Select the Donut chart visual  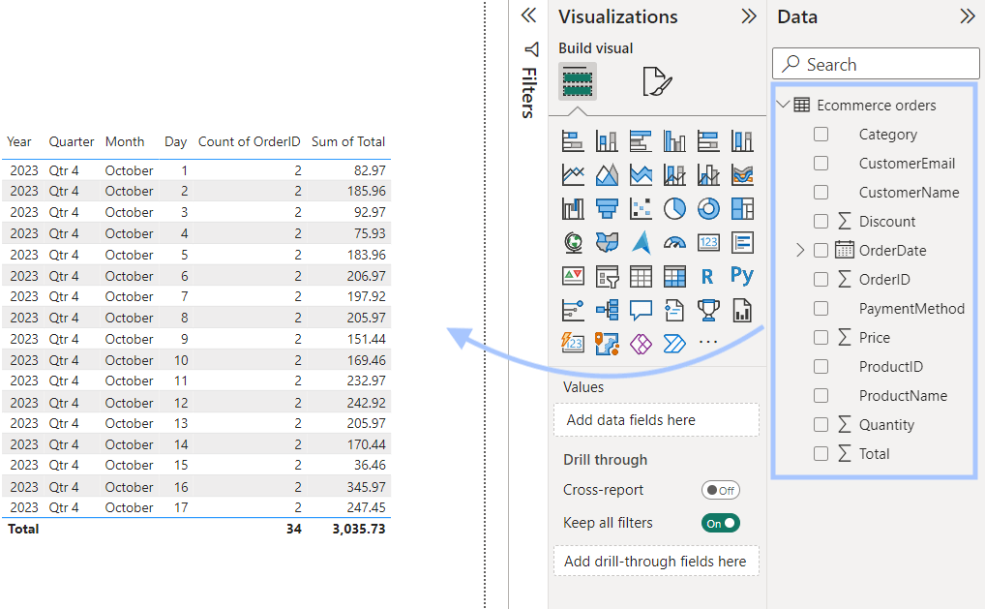click(x=708, y=209)
